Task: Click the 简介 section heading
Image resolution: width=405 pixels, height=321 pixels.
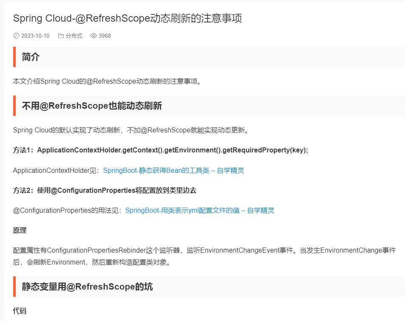Action: pos(31,57)
